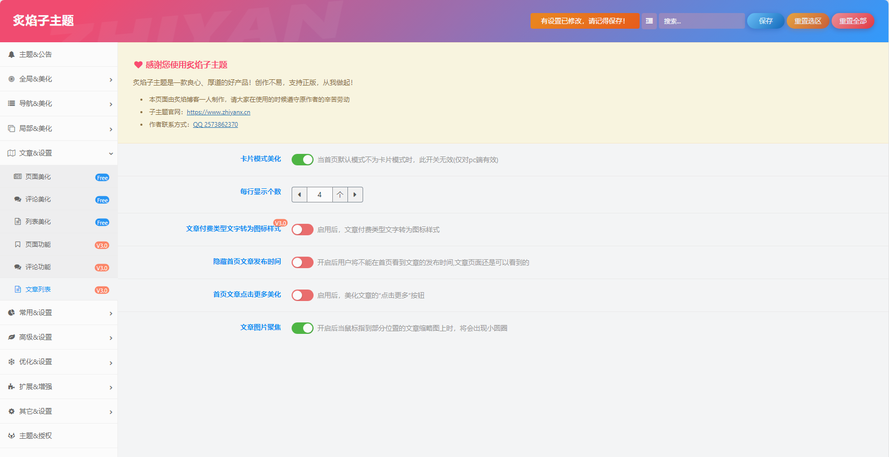Enable 首页文章点击更多美化 switch
This screenshot has width=889, height=457.
coord(303,295)
